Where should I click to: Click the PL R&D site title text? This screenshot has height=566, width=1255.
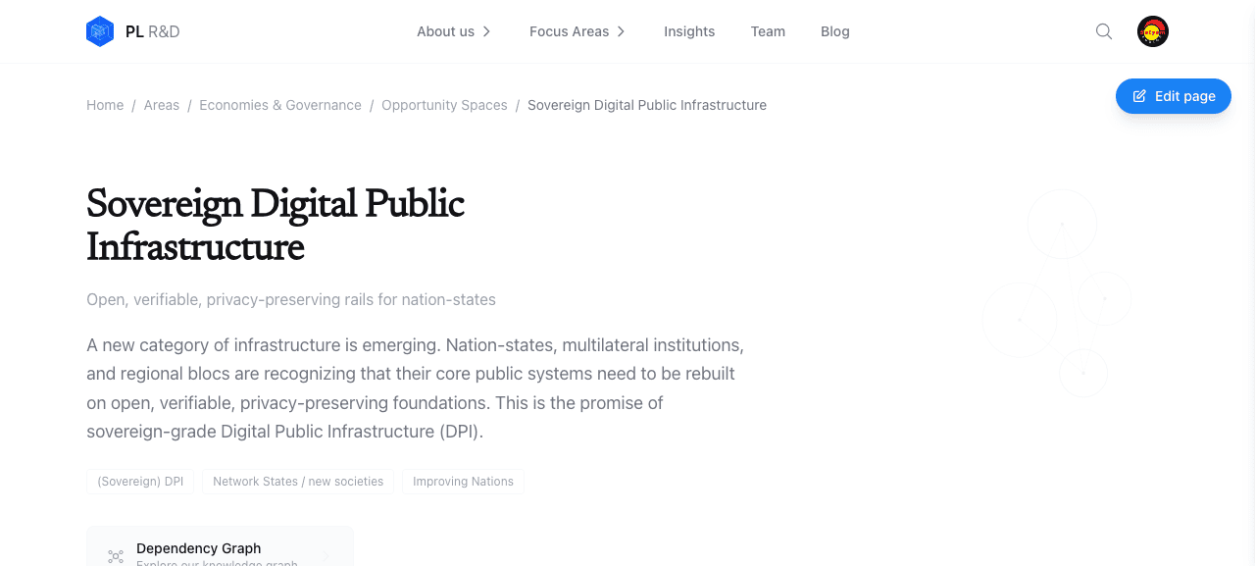153,31
